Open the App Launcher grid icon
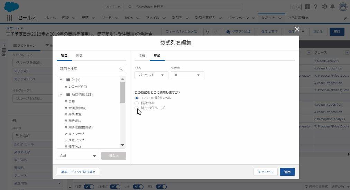The image size is (350, 190). coord(9,18)
